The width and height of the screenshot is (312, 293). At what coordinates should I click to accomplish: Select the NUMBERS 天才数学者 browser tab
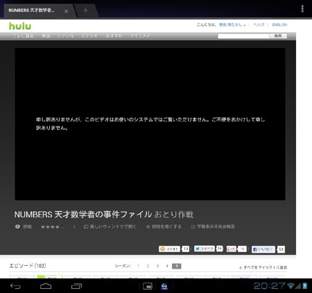click(x=31, y=10)
